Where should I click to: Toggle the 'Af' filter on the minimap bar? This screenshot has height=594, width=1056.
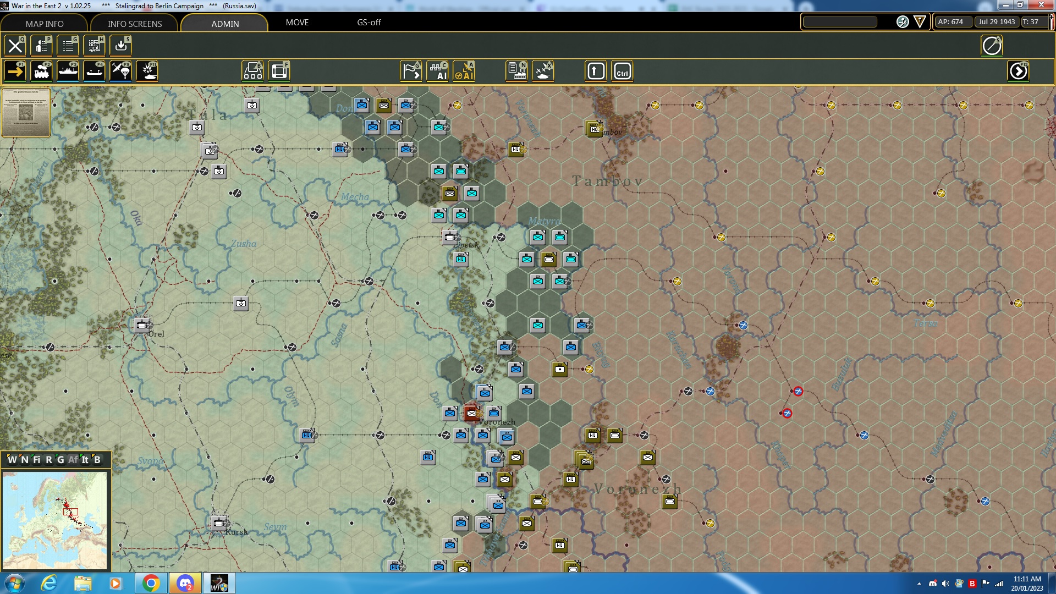pos(72,460)
